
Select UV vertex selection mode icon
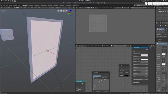tap(88, 8)
